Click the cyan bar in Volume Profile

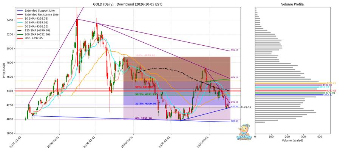point(287,87)
